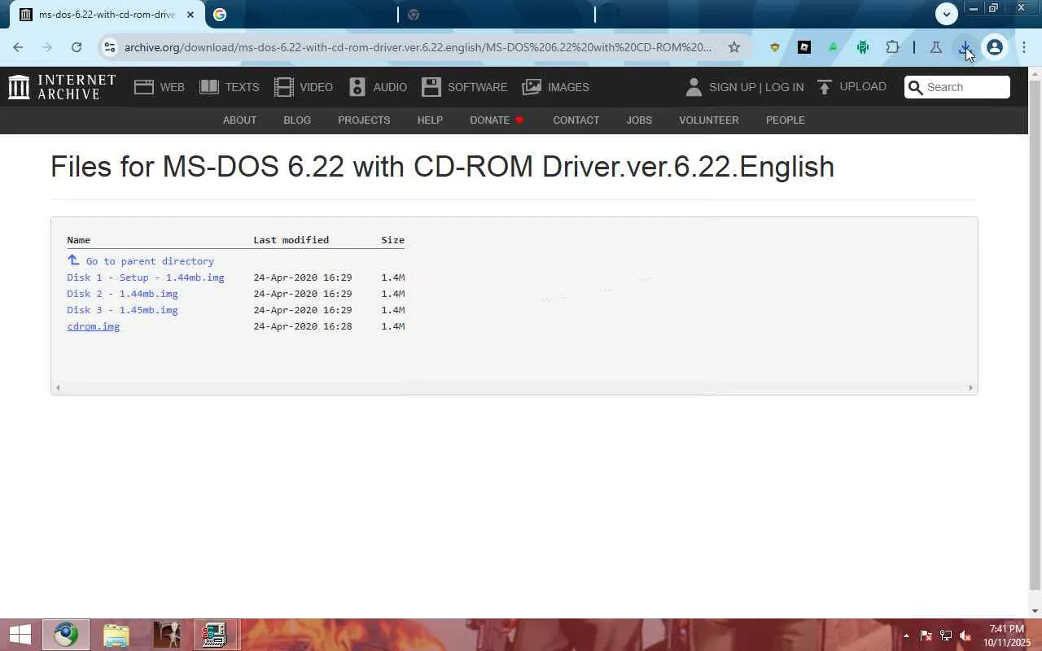The width and height of the screenshot is (1042, 651).
Task: Open the VIDEO section
Action: tap(304, 87)
